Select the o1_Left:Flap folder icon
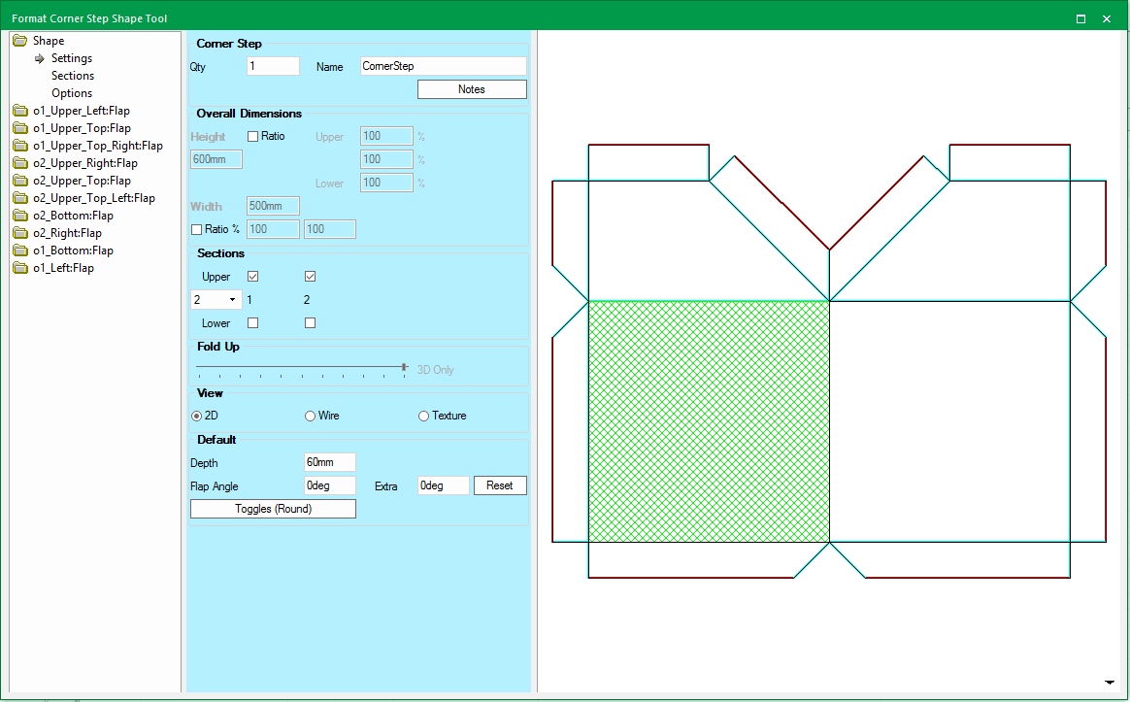The width and height of the screenshot is (1130, 702). coord(20,268)
